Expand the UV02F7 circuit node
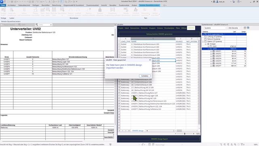 point(211,66)
